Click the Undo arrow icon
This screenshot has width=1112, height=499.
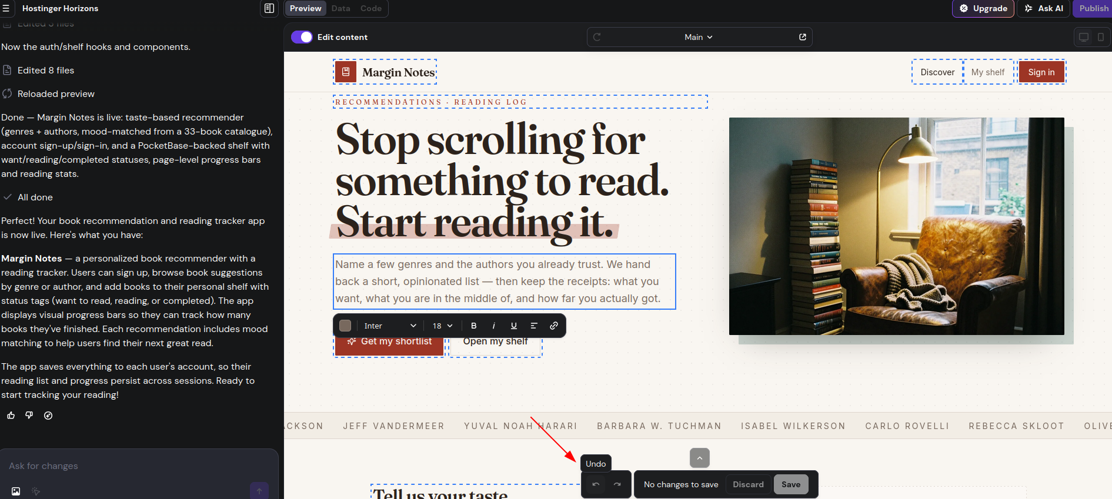click(596, 484)
